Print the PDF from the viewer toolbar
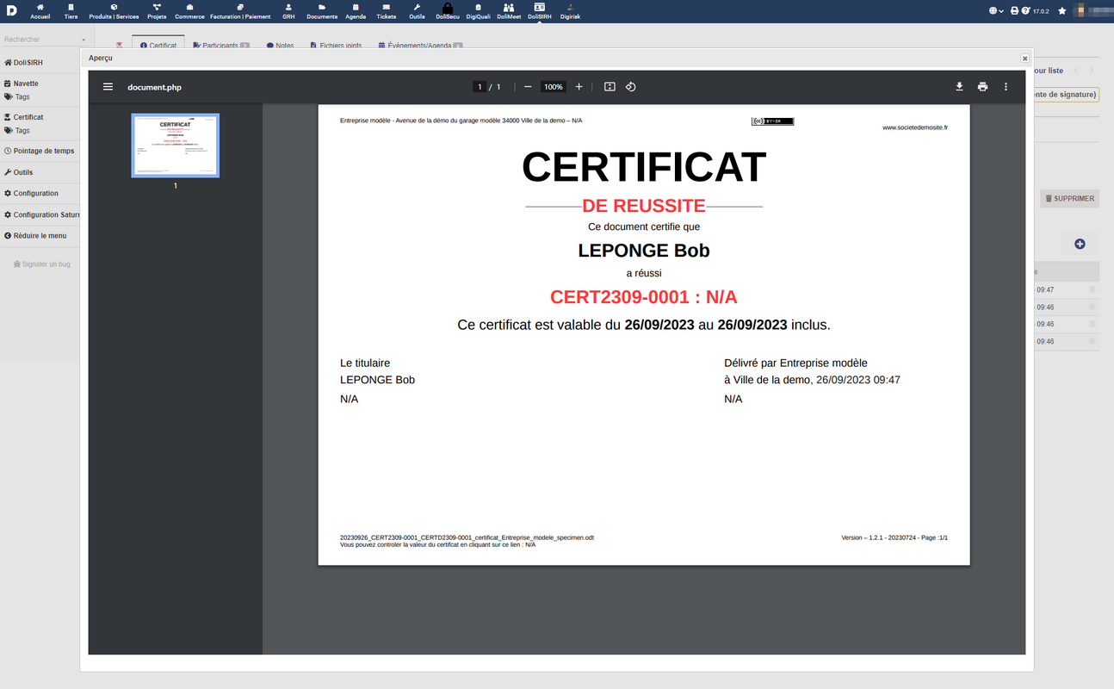This screenshot has width=1114, height=689. coord(982,87)
